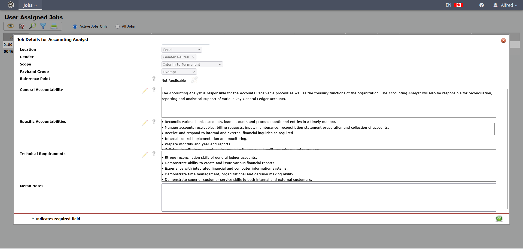Image resolution: width=523 pixels, height=249 pixels.
Task: Click the user profile silhouette icon
Action: [495, 5]
